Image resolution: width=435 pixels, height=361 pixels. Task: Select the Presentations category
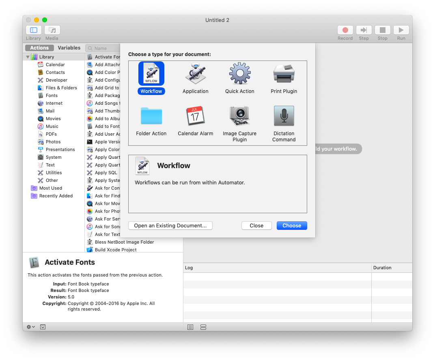[60, 149]
